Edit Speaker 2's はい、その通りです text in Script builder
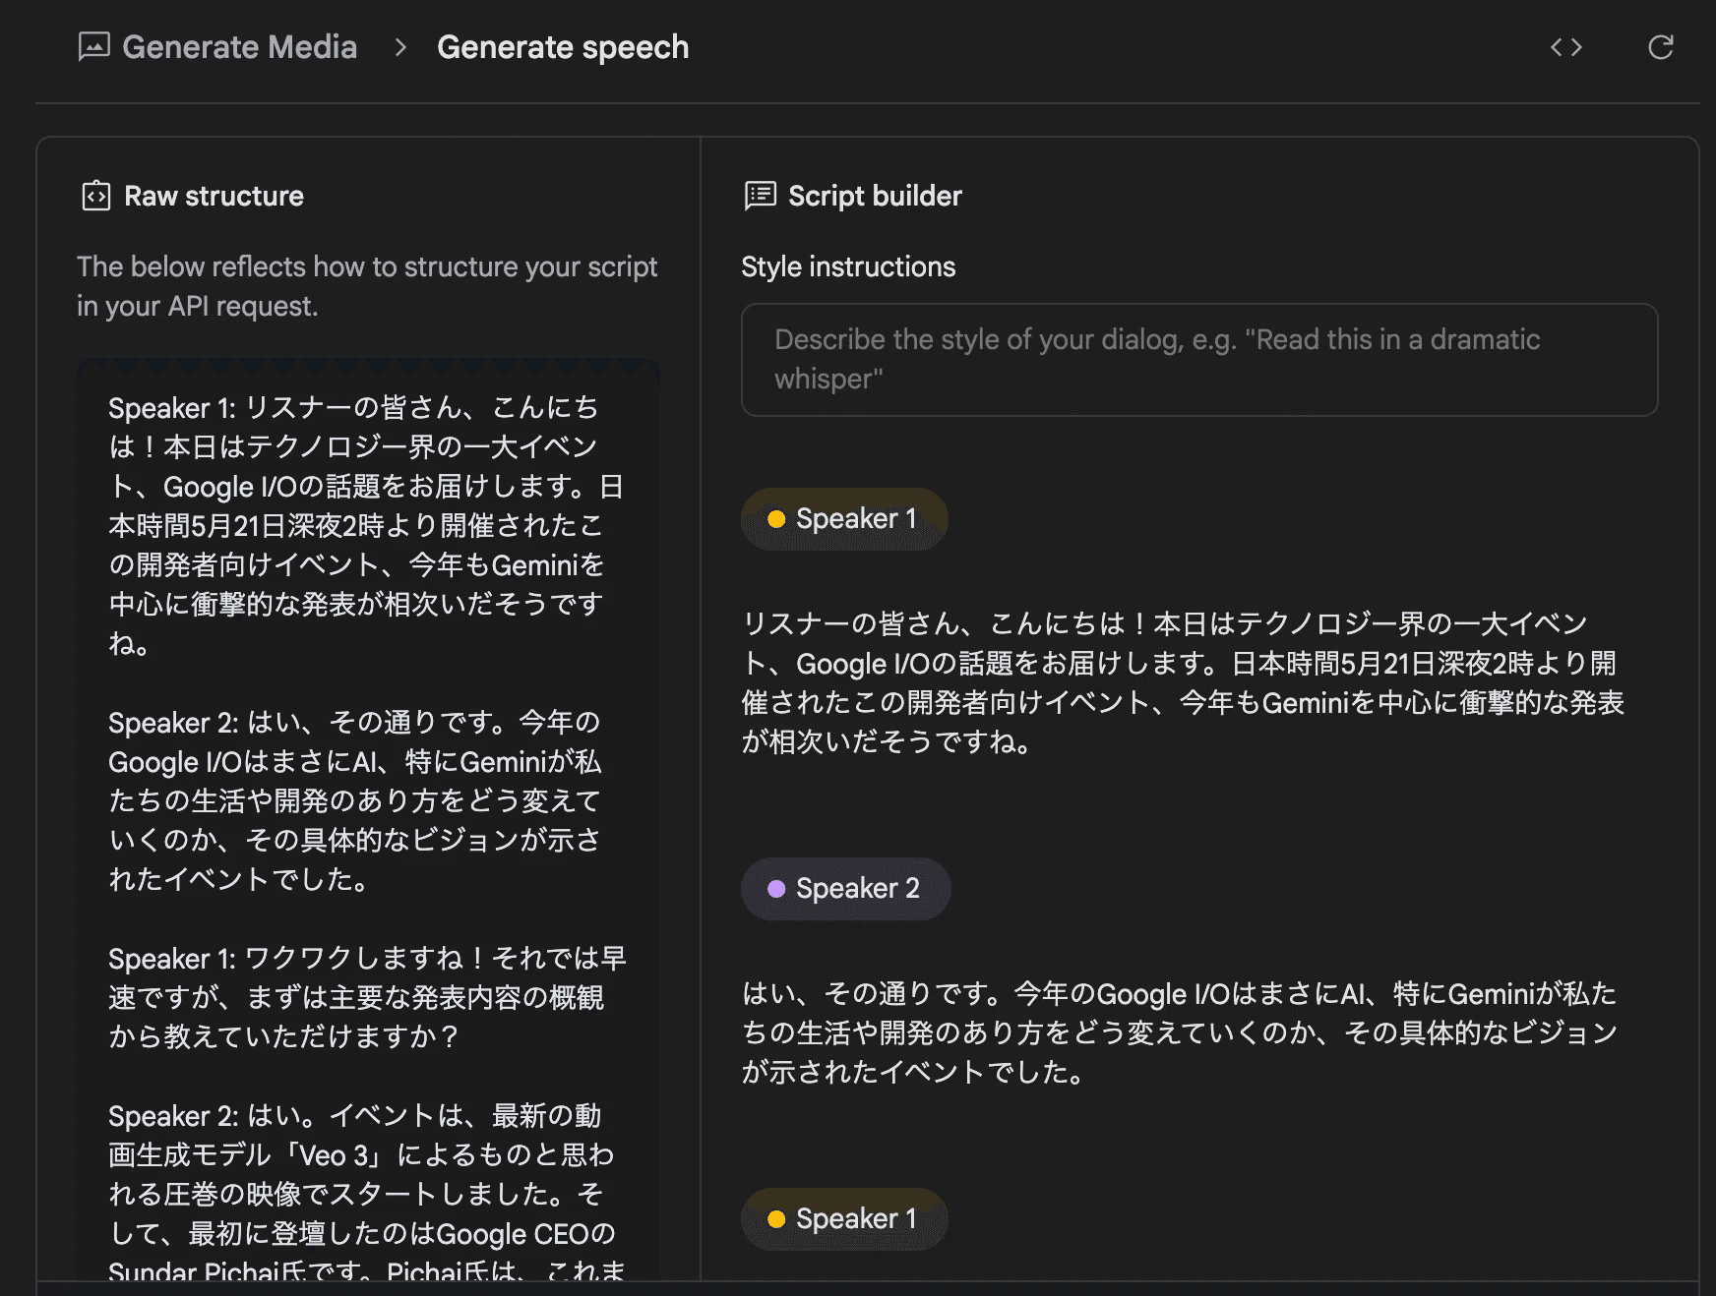This screenshot has height=1296, width=1716. tap(1181, 1032)
